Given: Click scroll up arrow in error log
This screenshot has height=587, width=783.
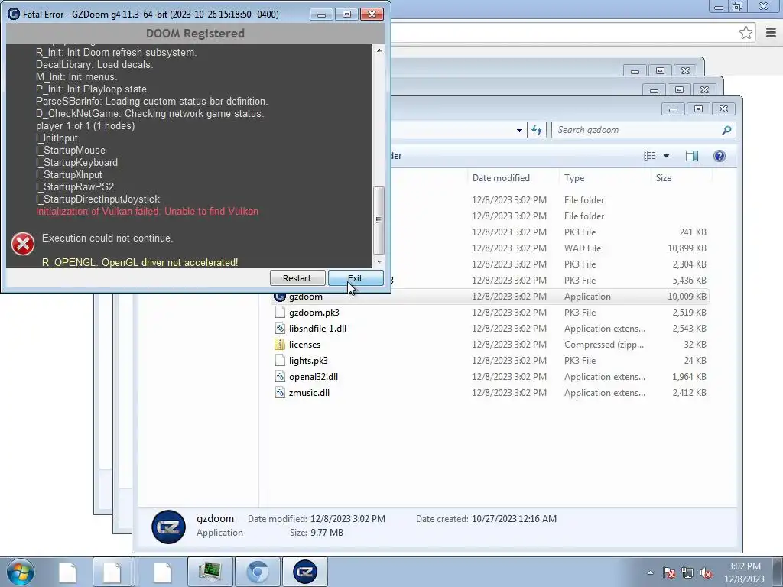Looking at the screenshot, I should coord(379,50).
